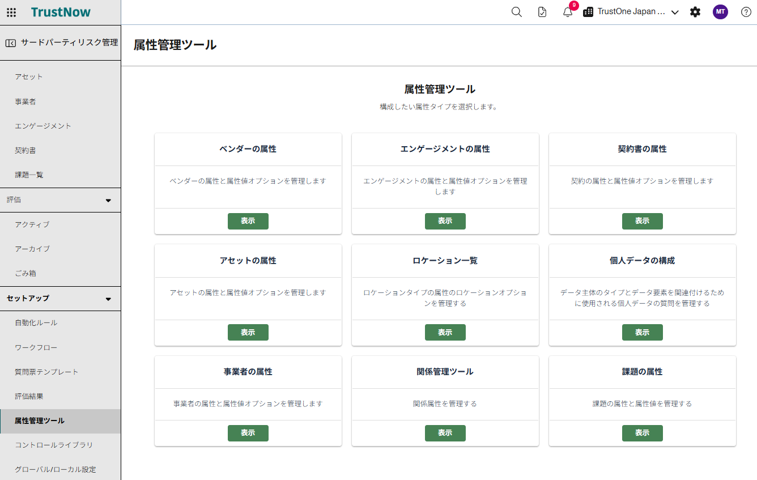757x480 pixels.
Task: Click 表示 on the 事業者の属性 card
Action: point(248,433)
